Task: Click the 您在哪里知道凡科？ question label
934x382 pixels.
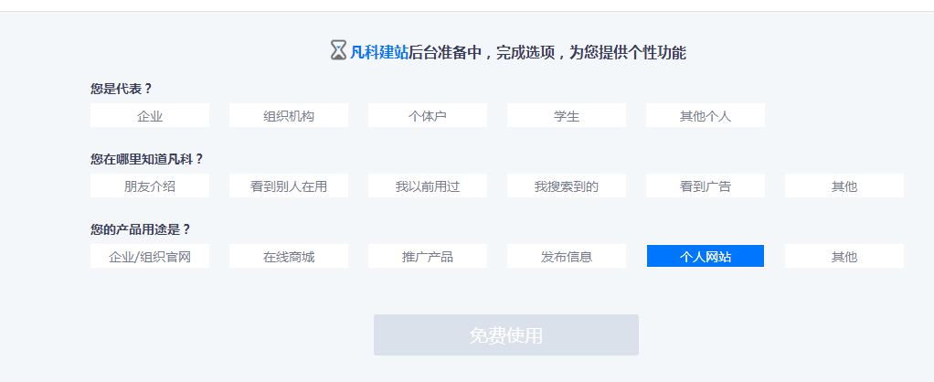Action: pos(147,159)
